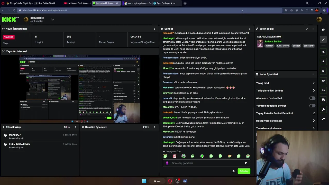Open Opera browser icon on taskbar
The height and width of the screenshot is (185, 329).
click(x=170, y=181)
